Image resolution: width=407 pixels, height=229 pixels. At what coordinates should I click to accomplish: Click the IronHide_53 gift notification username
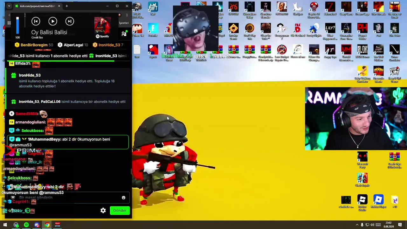tap(30, 75)
